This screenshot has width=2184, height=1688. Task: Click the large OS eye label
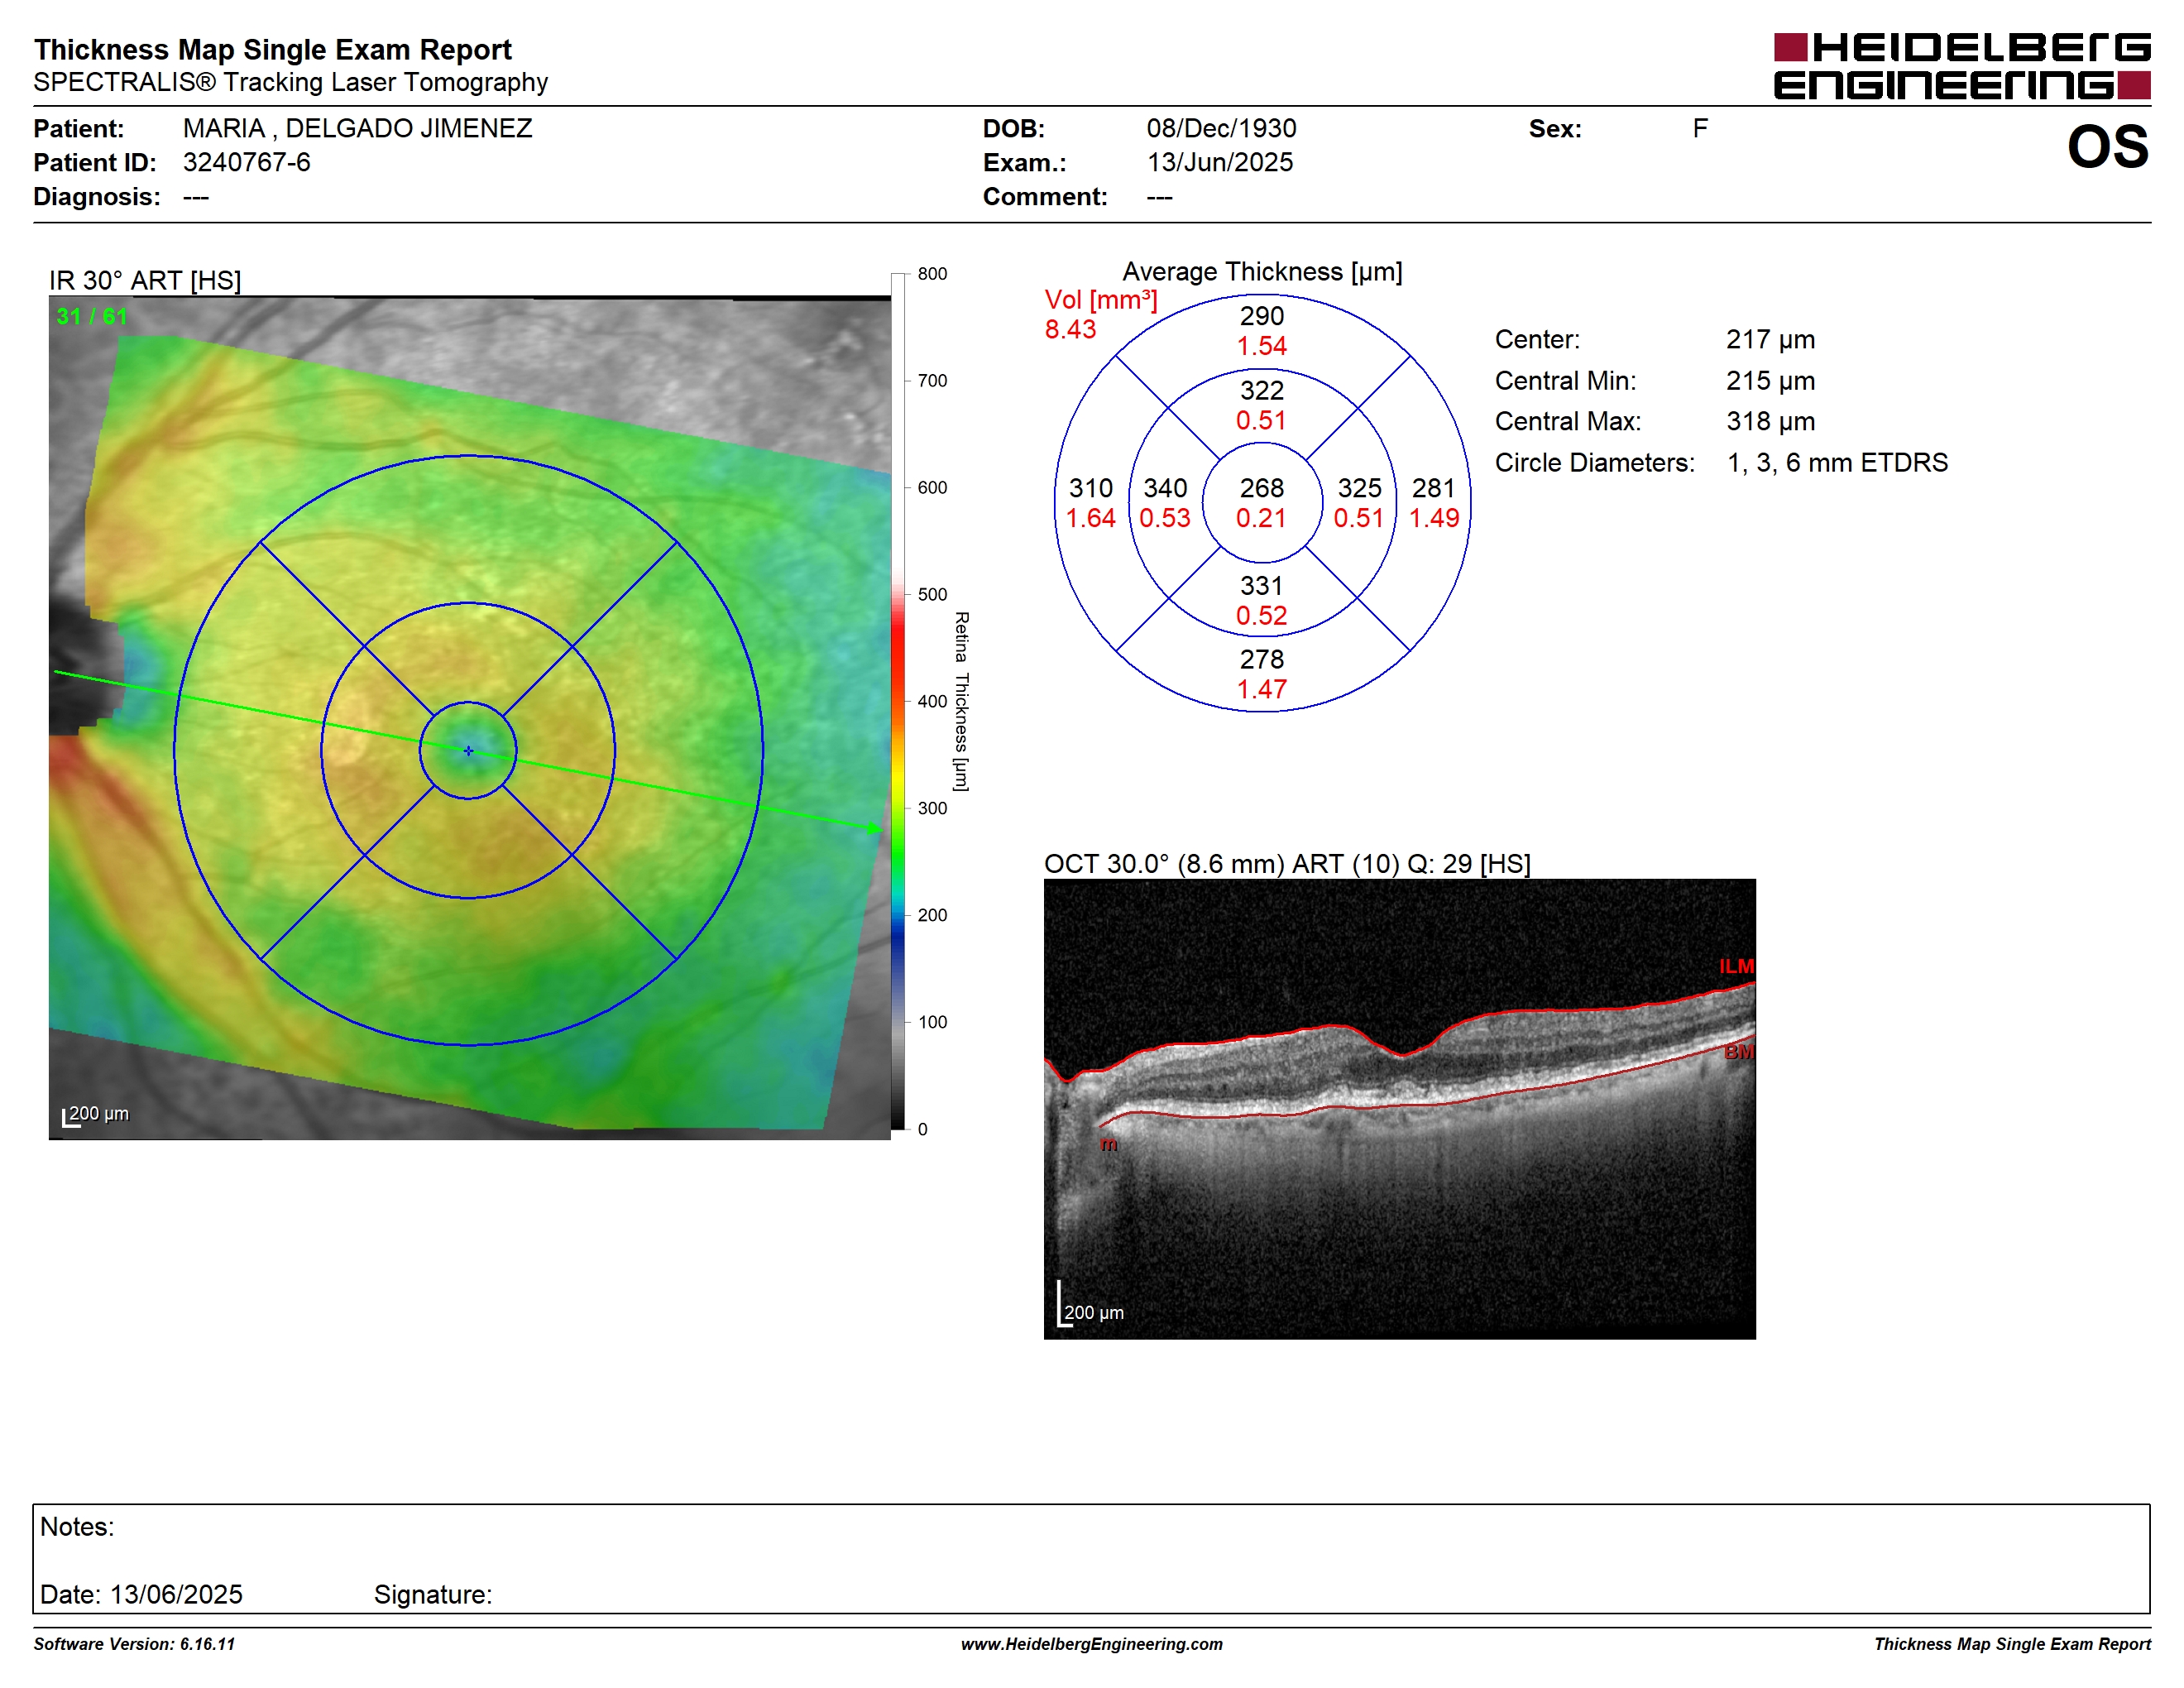(x=2108, y=147)
